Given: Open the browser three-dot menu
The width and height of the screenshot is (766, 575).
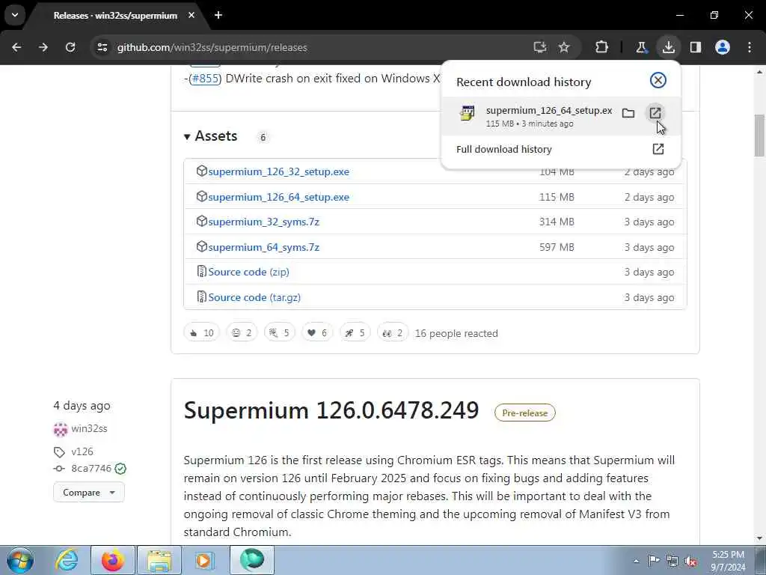Looking at the screenshot, I should [x=750, y=47].
